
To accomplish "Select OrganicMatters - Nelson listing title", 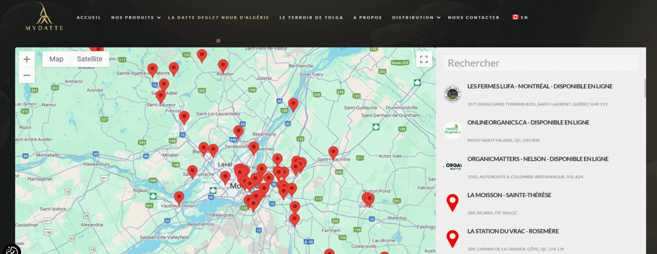I will click(538, 159).
